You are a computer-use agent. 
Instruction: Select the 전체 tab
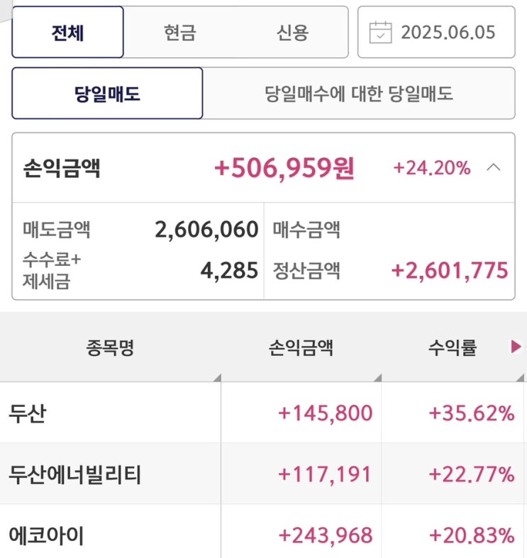point(68,33)
